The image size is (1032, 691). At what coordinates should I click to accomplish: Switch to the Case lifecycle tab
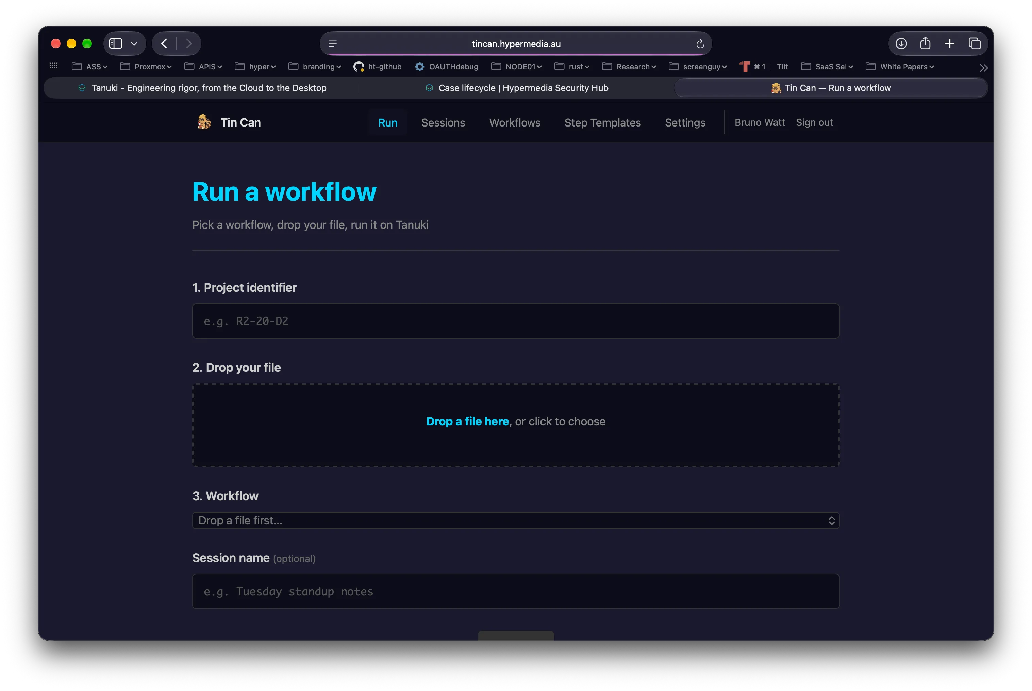517,88
